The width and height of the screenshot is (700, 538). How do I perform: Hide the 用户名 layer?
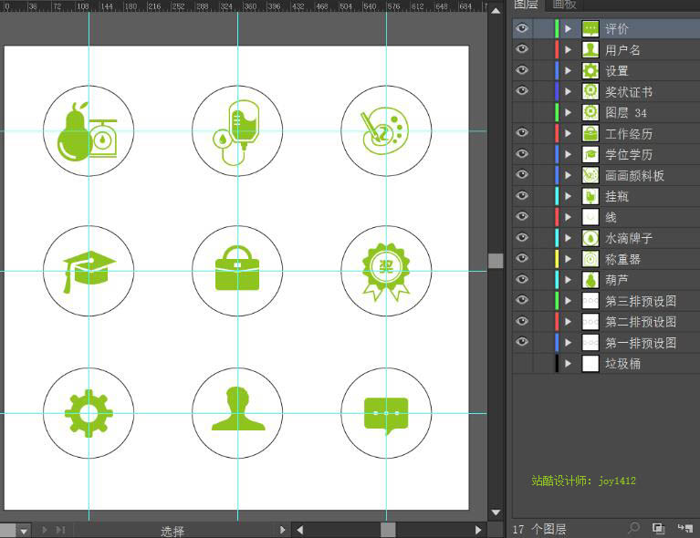522,49
